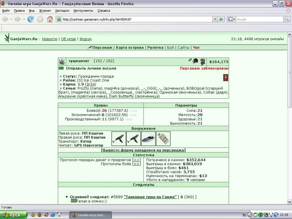
Task: Click the green Go arrow beside the URL
Action: point(221,19)
